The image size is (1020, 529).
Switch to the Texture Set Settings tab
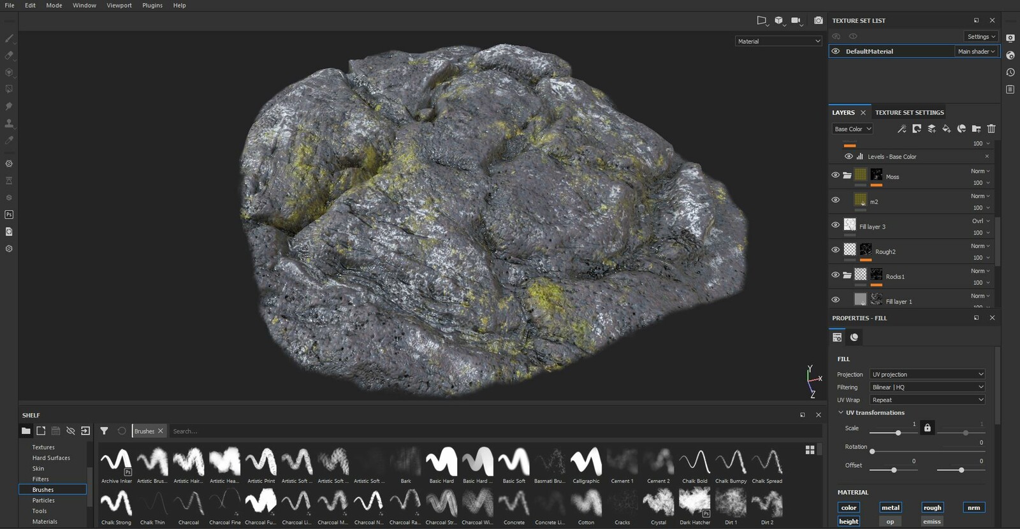click(x=909, y=112)
